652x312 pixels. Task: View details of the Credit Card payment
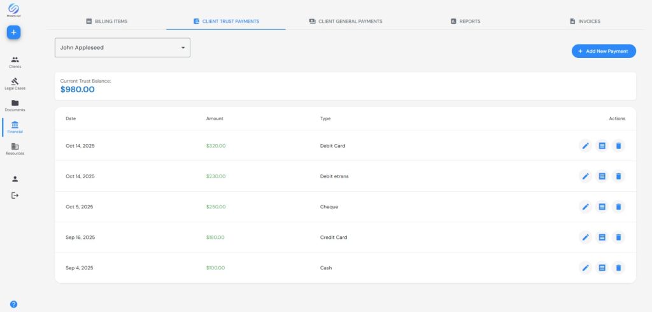(602, 238)
